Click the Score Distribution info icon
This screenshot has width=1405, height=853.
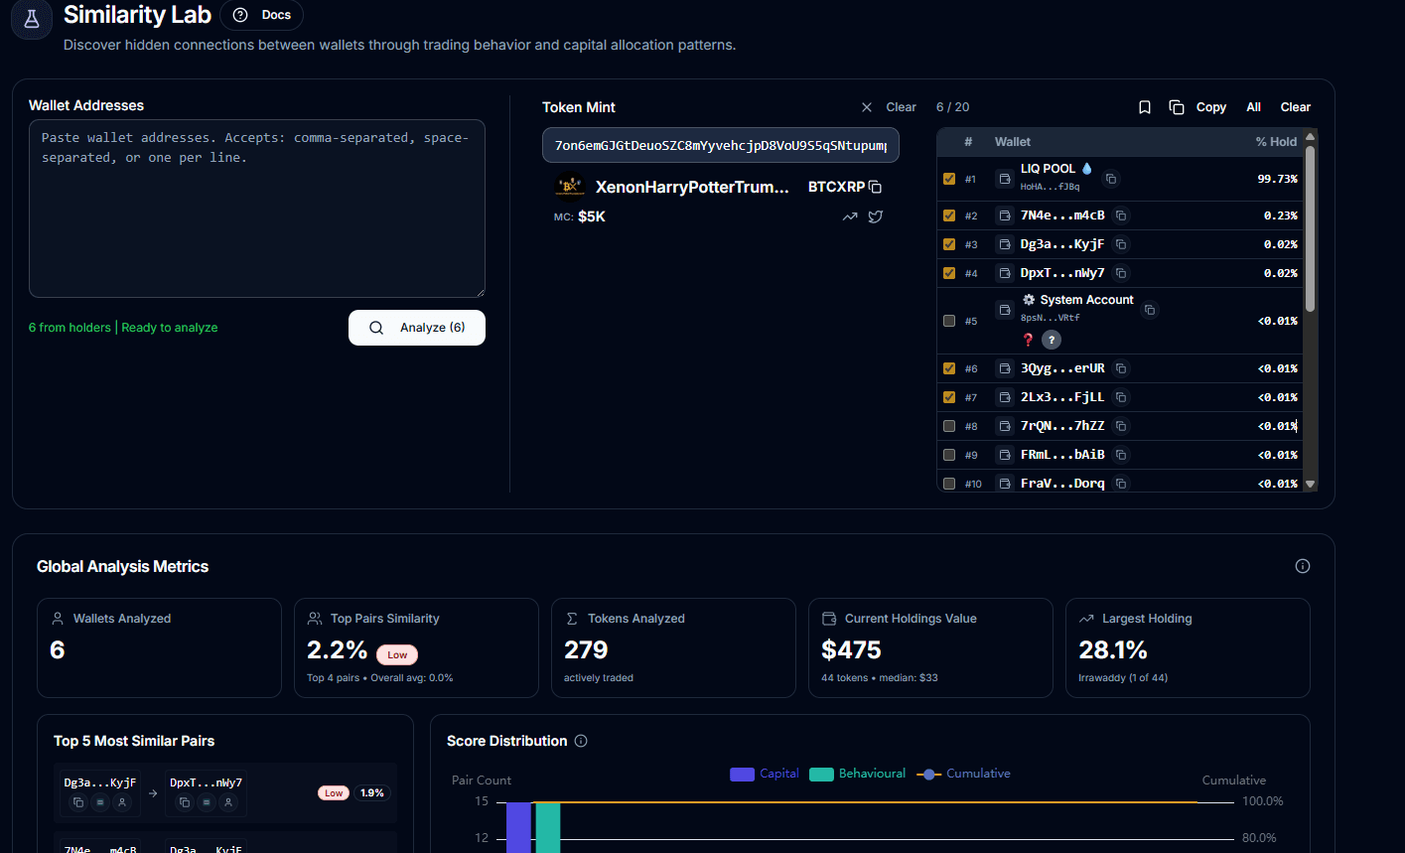[581, 740]
